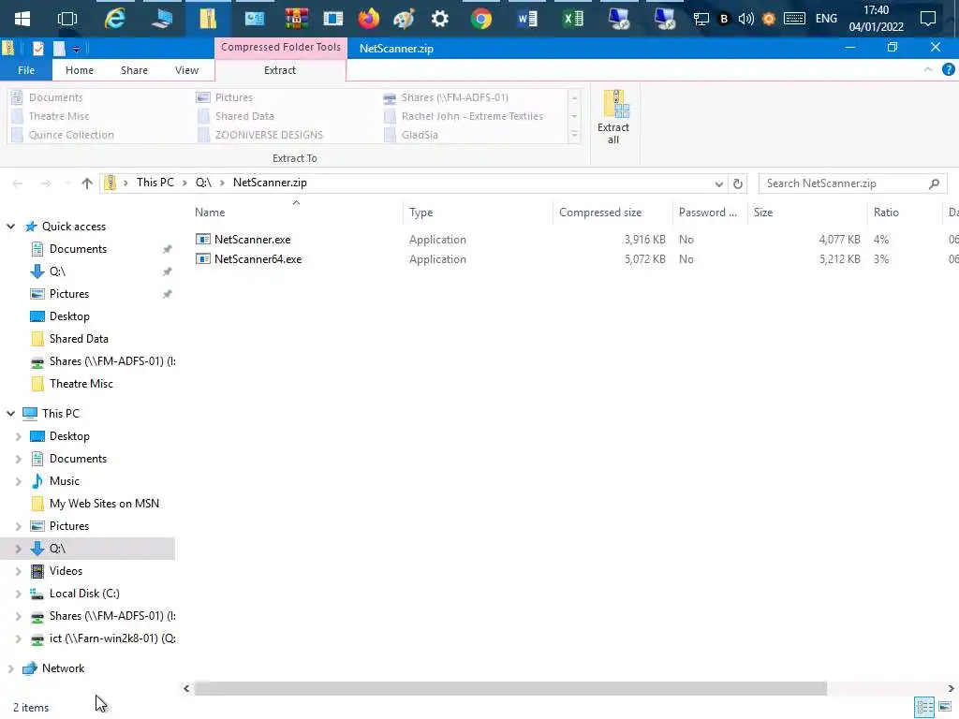Open Google Chrome from the taskbar
Image resolution: width=959 pixels, height=719 pixels.
[x=481, y=19]
